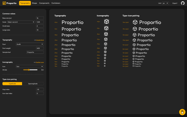
Task: Click the yellow round floating button
Action: pos(182,112)
